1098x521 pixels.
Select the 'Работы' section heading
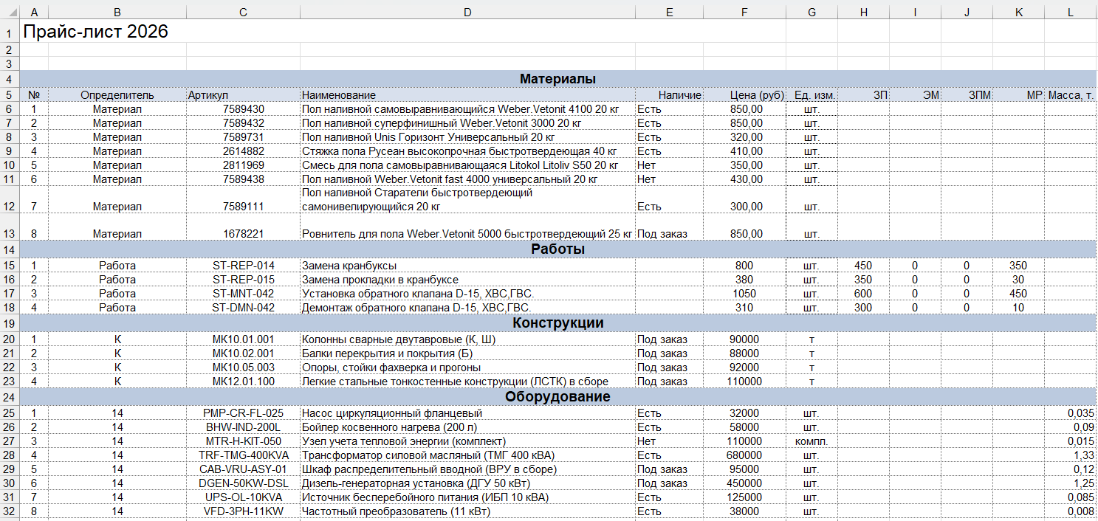pos(557,249)
